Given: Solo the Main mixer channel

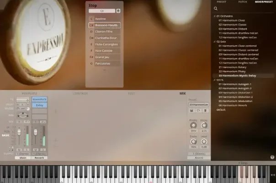Looking at the screenshot, I should pyautogui.click(x=25, y=150).
